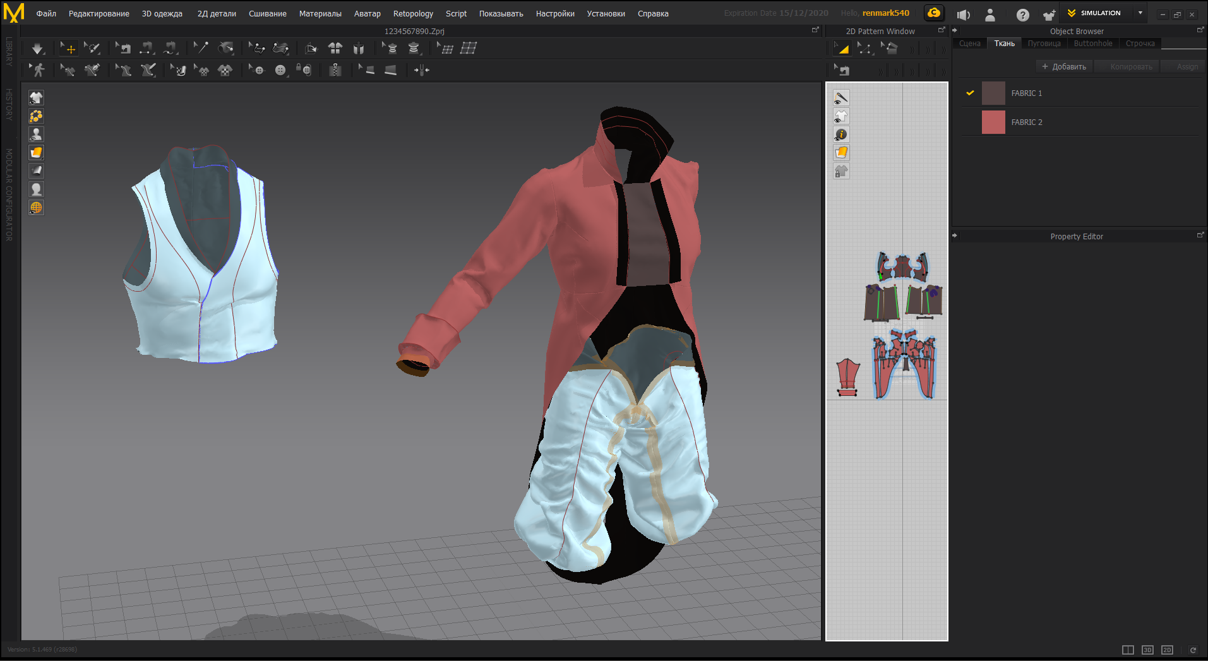Image resolution: width=1208 pixels, height=661 pixels.
Task: Toggle Show 3D Sewing colored dots icon
Action: click(x=36, y=116)
